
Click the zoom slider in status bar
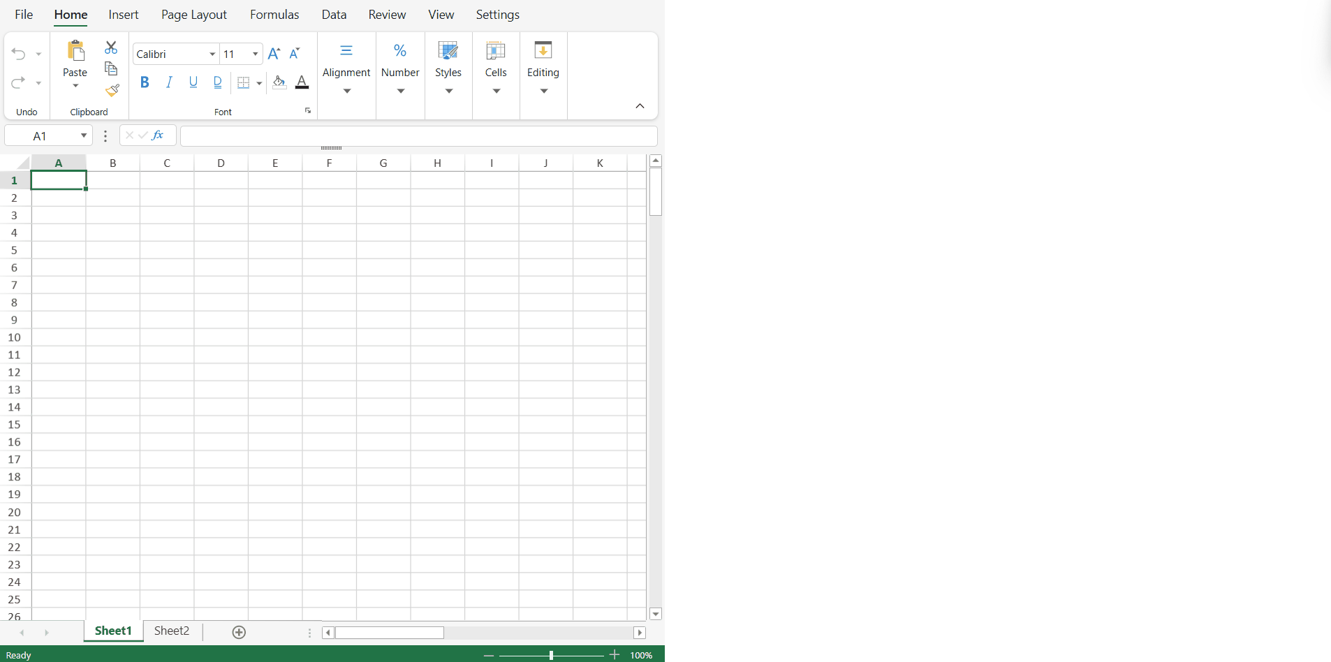click(x=551, y=655)
